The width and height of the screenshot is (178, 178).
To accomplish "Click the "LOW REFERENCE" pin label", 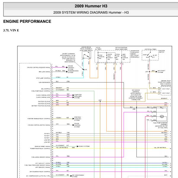I will (x=44, y=82).
